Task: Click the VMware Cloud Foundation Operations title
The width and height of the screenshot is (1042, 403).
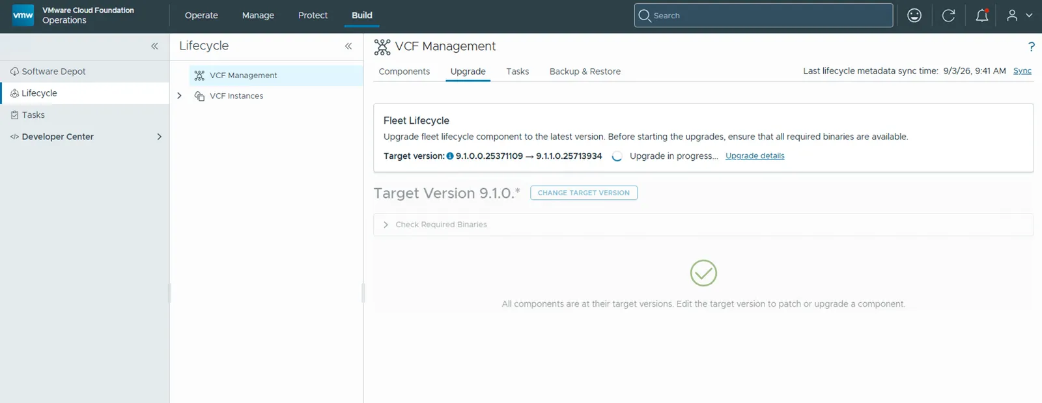Action: (88, 15)
